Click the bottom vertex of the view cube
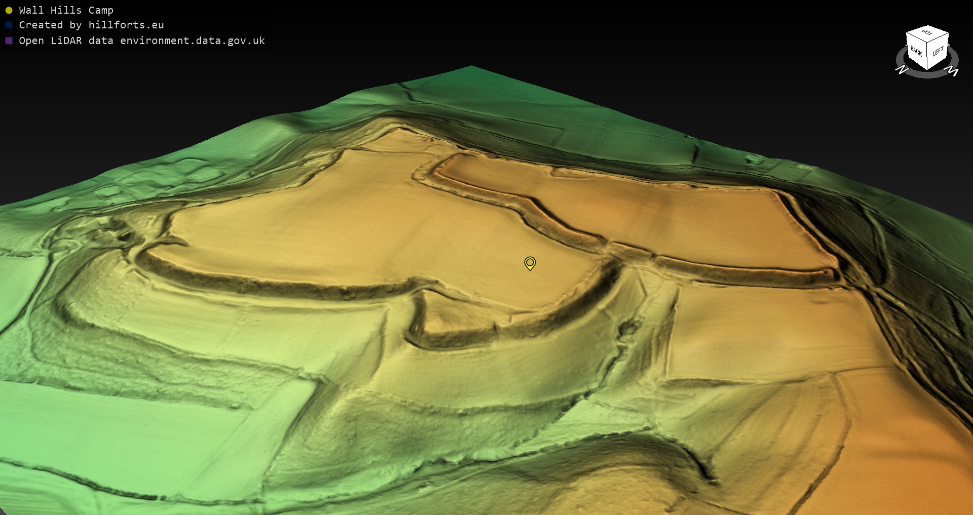Screen dimensions: 973x515 (927, 69)
